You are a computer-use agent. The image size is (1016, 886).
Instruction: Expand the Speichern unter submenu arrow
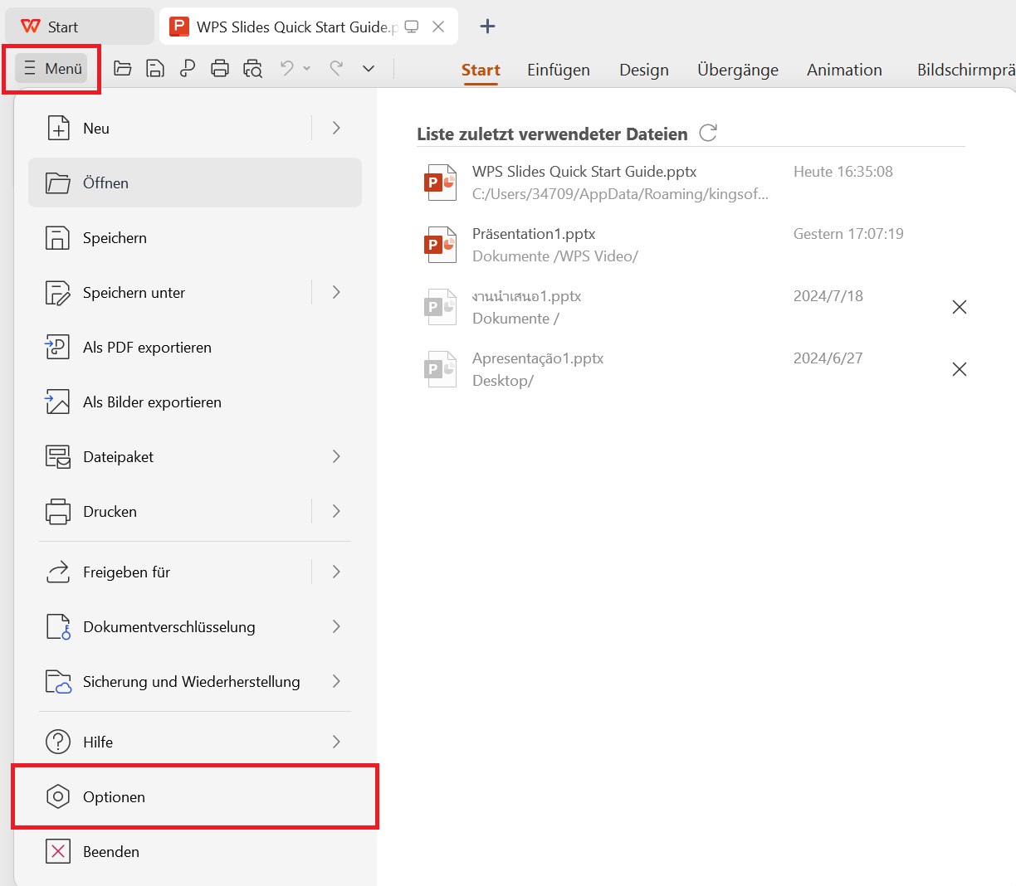coord(336,292)
